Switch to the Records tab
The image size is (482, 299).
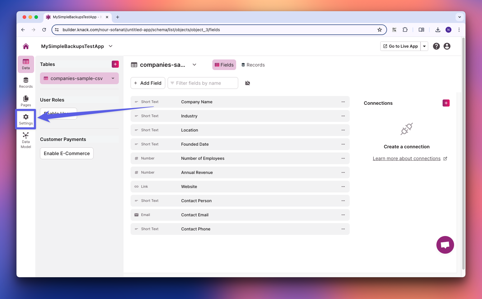click(x=253, y=65)
